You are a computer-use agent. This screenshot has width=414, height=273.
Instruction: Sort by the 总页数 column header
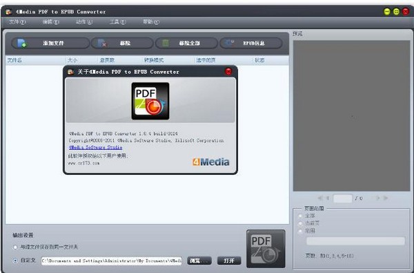(119, 60)
